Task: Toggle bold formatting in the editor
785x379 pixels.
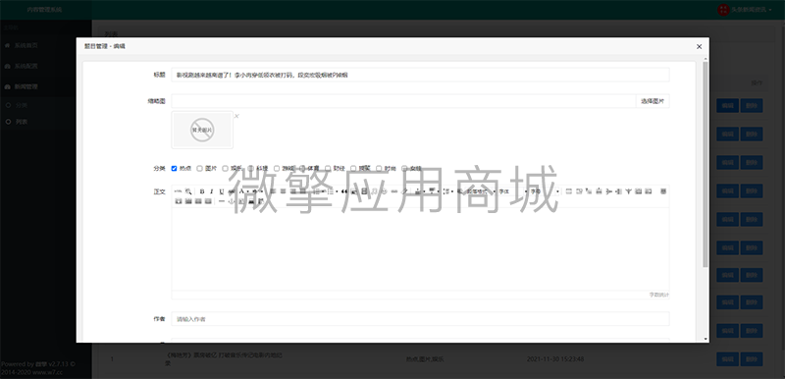Action: [x=202, y=191]
